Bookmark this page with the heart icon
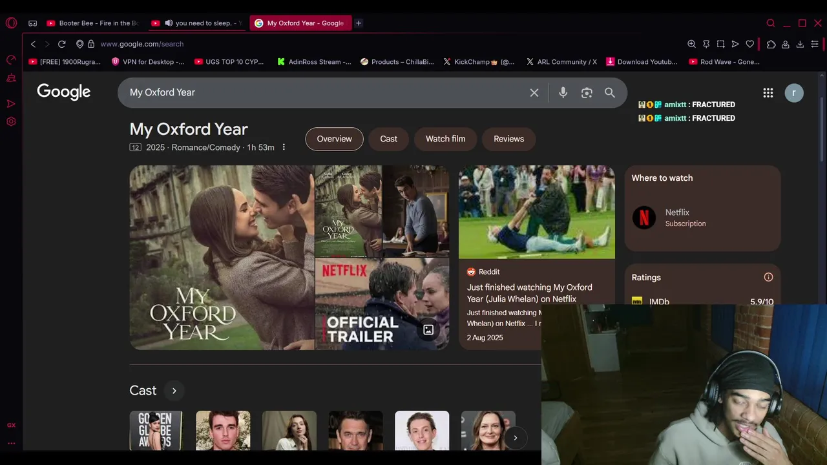827x465 pixels. click(x=749, y=44)
